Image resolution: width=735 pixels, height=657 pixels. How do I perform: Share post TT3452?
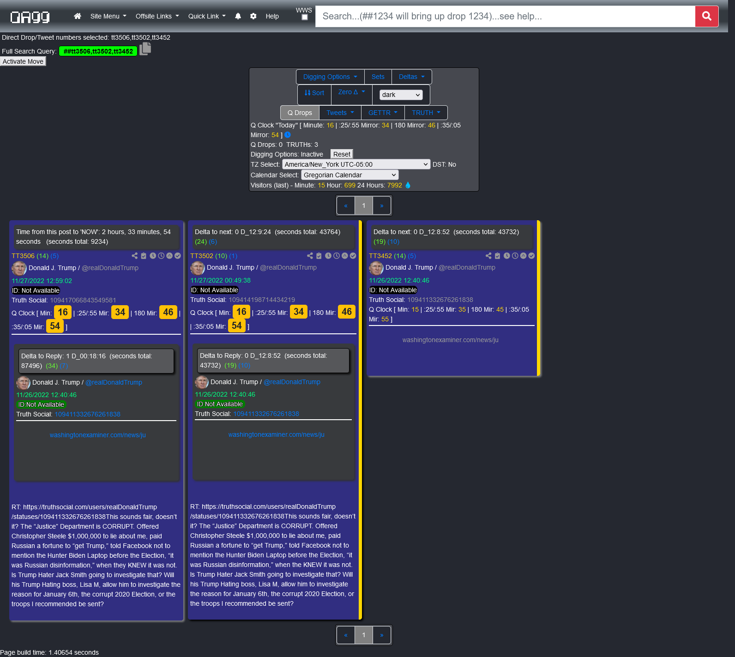click(x=488, y=256)
